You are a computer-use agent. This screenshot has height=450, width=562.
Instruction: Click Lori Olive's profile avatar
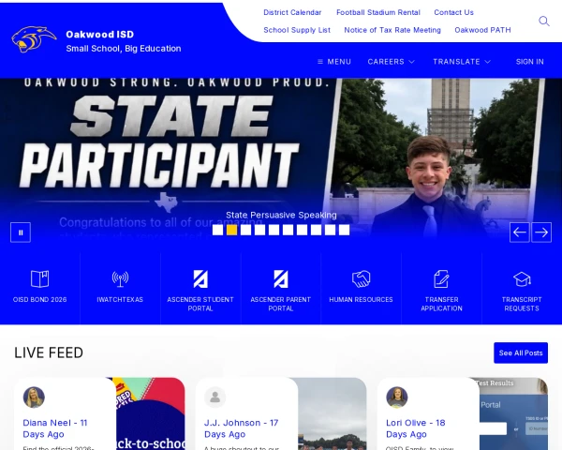pos(397,397)
